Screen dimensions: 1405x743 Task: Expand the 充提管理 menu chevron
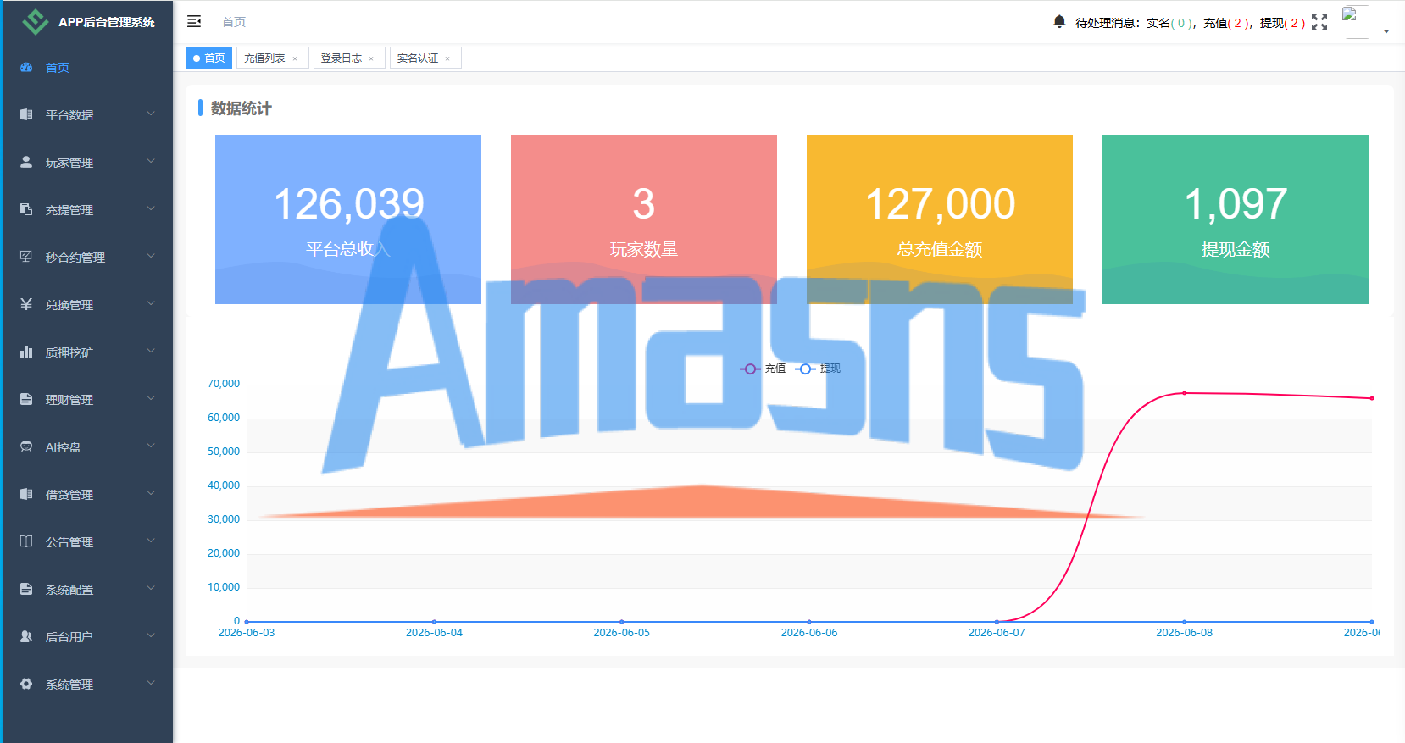(x=151, y=208)
